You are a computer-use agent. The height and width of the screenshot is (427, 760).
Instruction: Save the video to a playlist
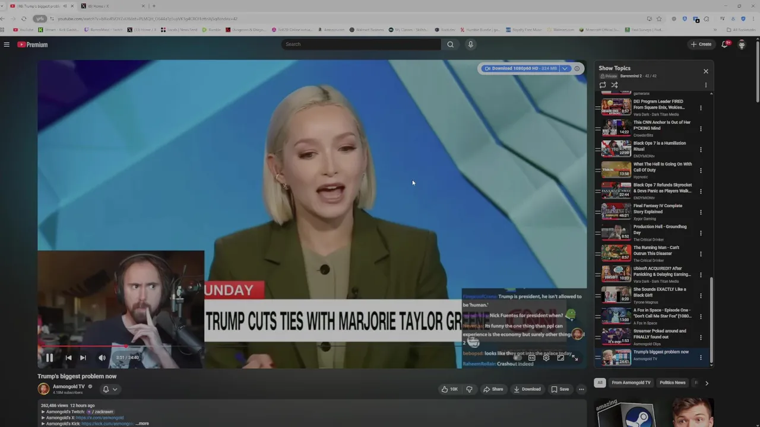pyautogui.click(x=560, y=389)
